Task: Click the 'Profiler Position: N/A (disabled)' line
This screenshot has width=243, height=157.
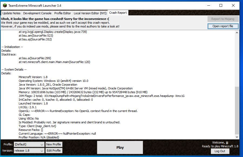Action: [39, 137]
